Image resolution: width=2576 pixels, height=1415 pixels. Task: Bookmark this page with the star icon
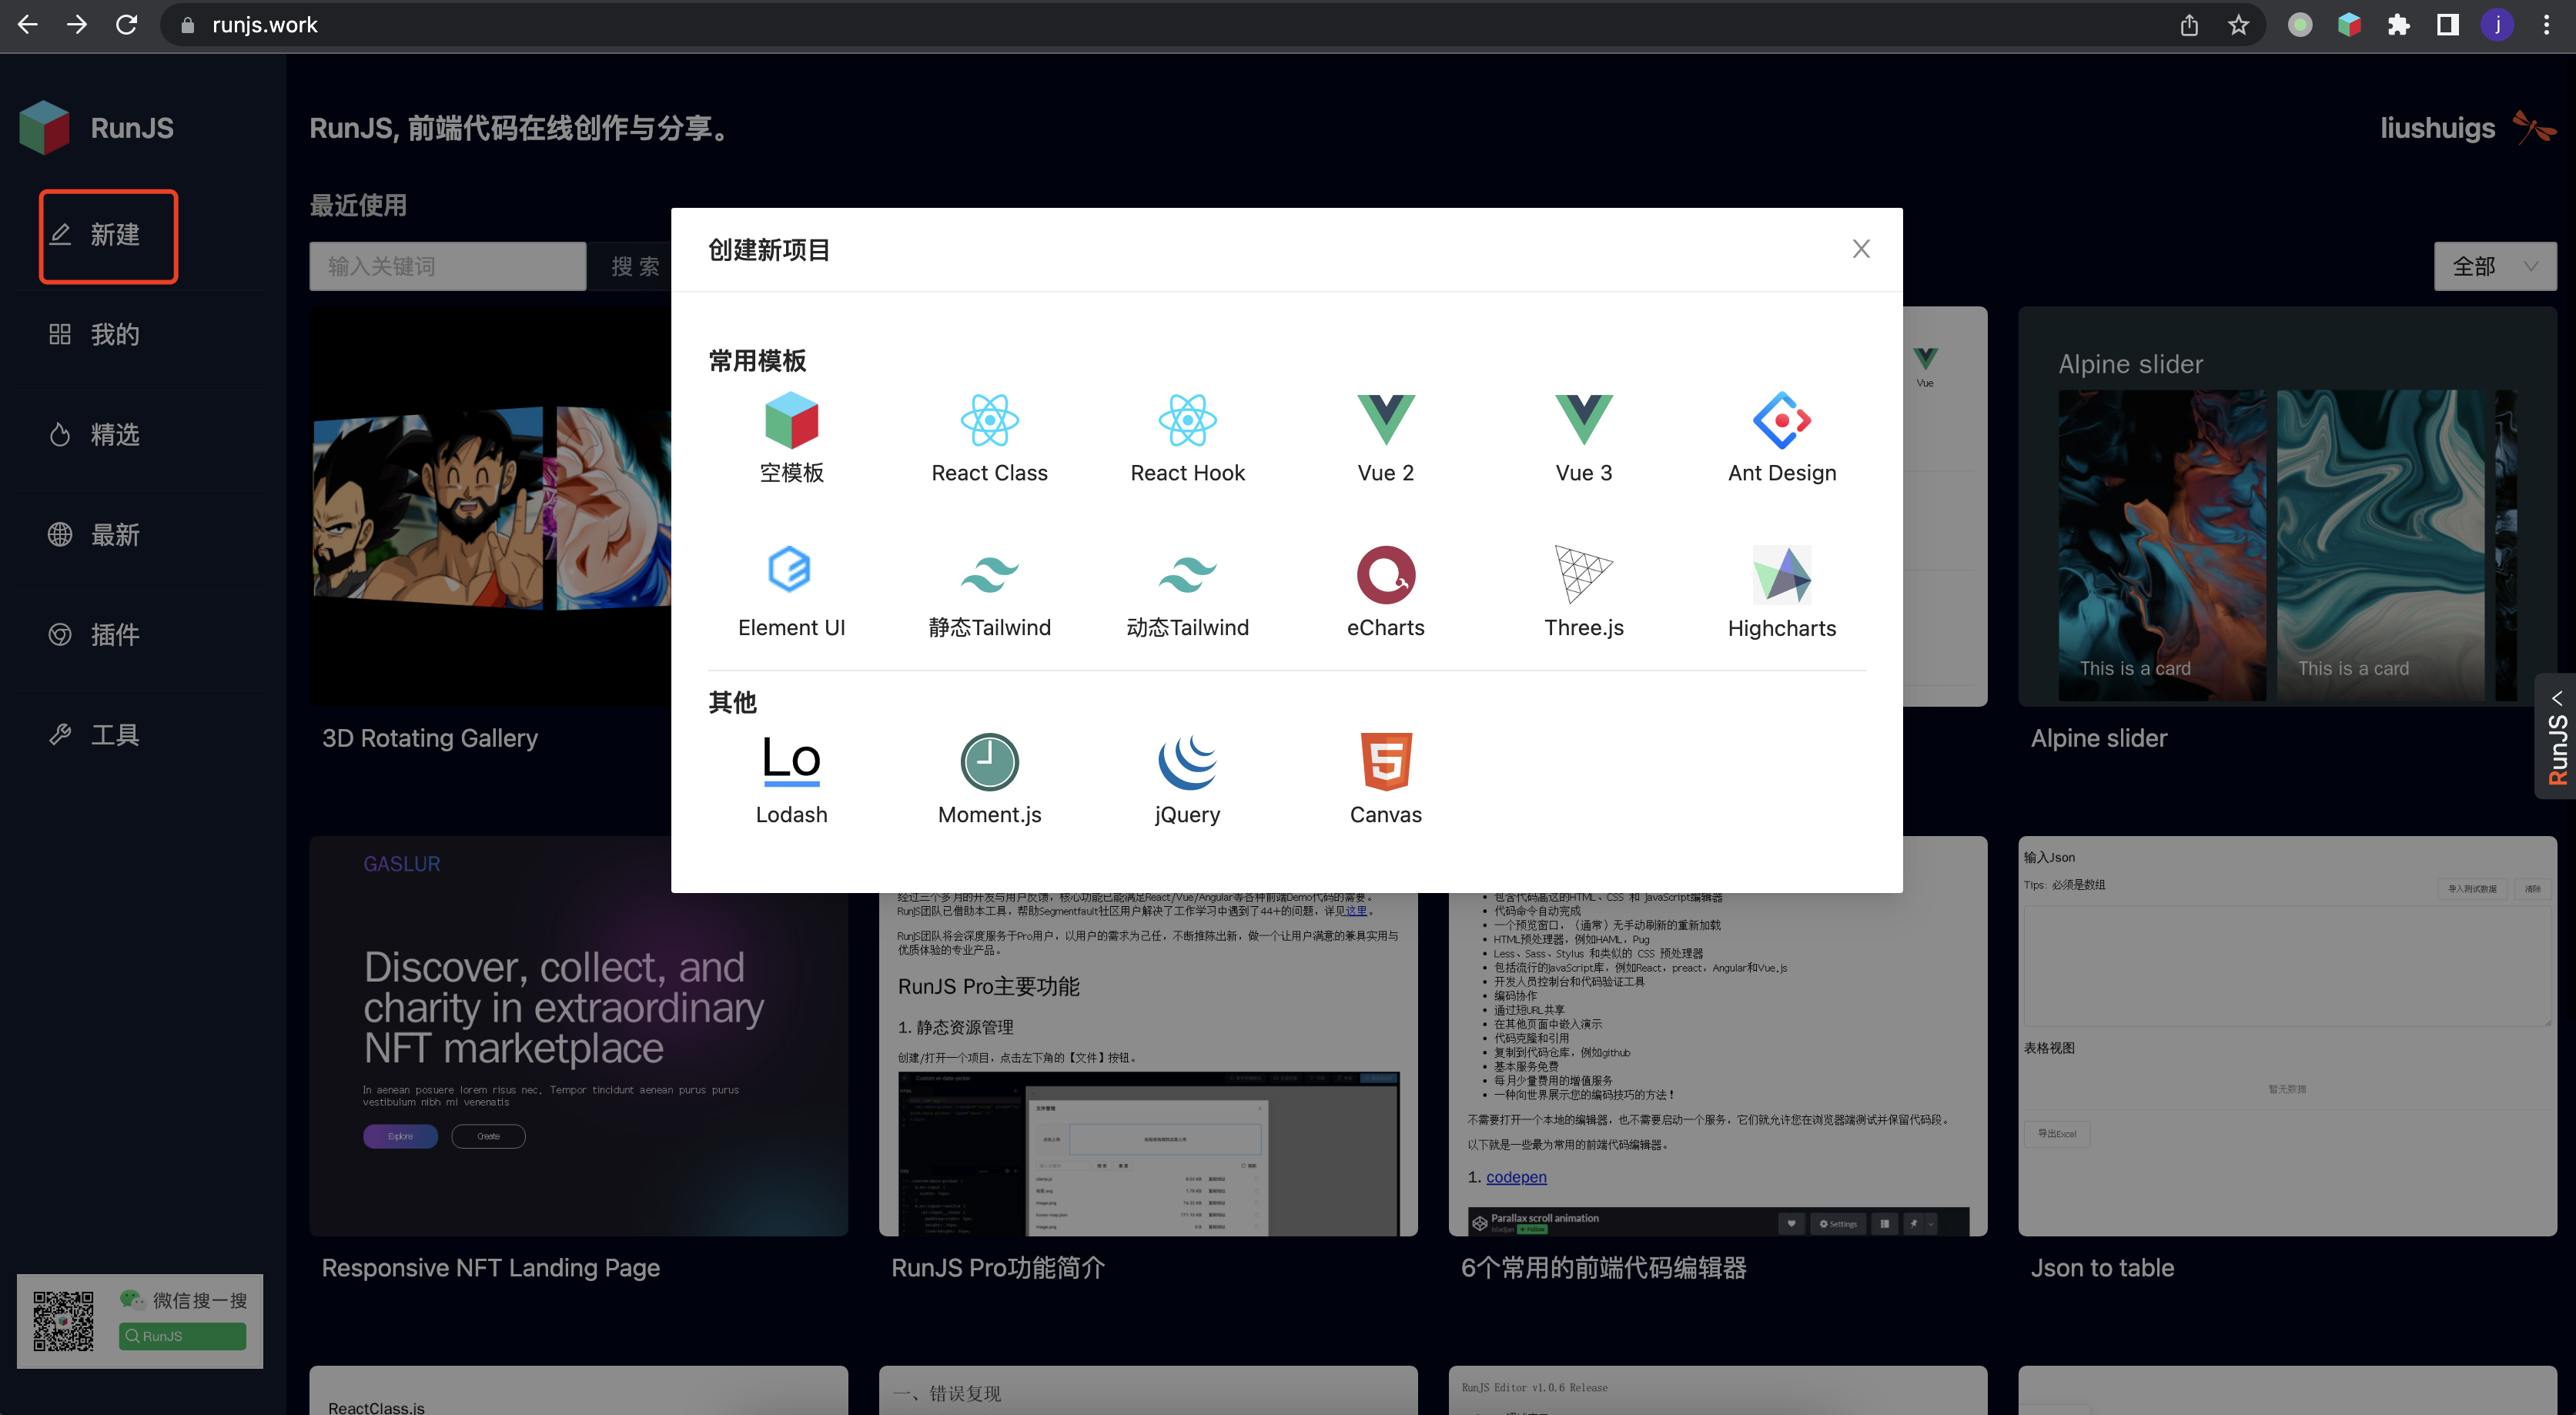(2238, 24)
